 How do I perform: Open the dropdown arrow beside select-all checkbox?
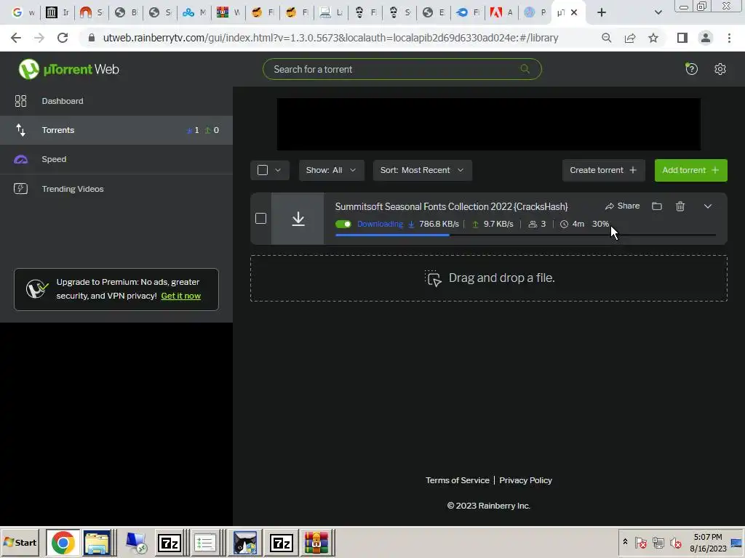click(278, 170)
